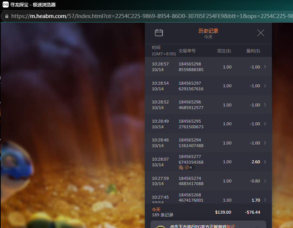Open chevron on the 10:28:49 record
Screen dimensions: 293x228
pos(265,124)
